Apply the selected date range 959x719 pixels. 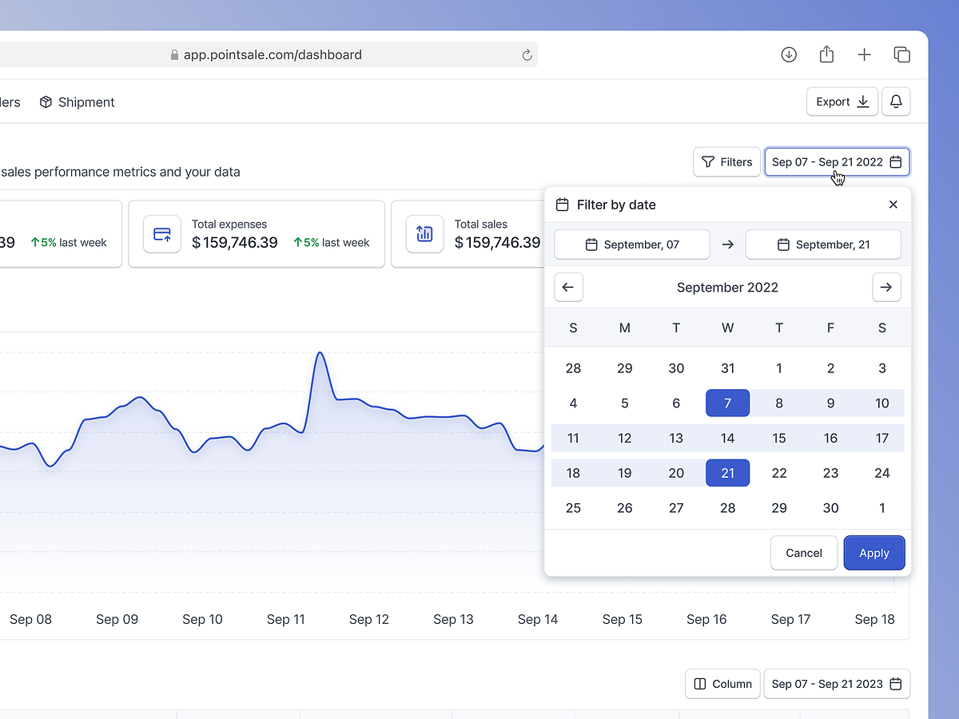873,553
